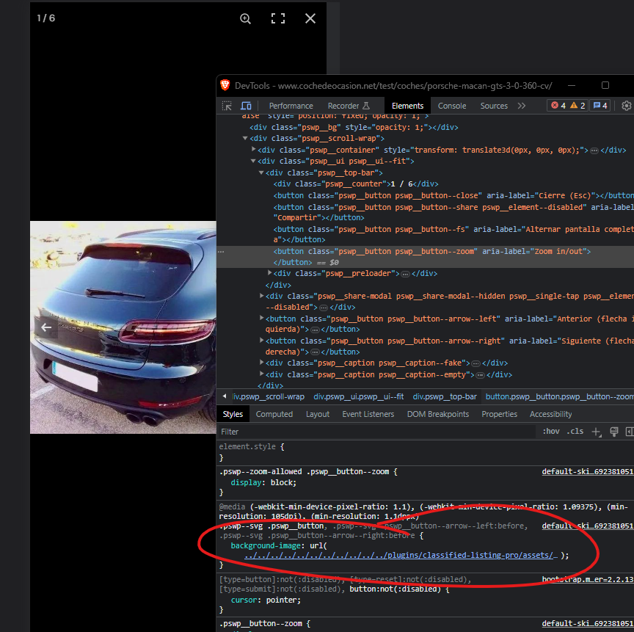Expand the pswp__button--arrow--right button node
Viewport: 634px width, 632px height.
click(x=262, y=341)
